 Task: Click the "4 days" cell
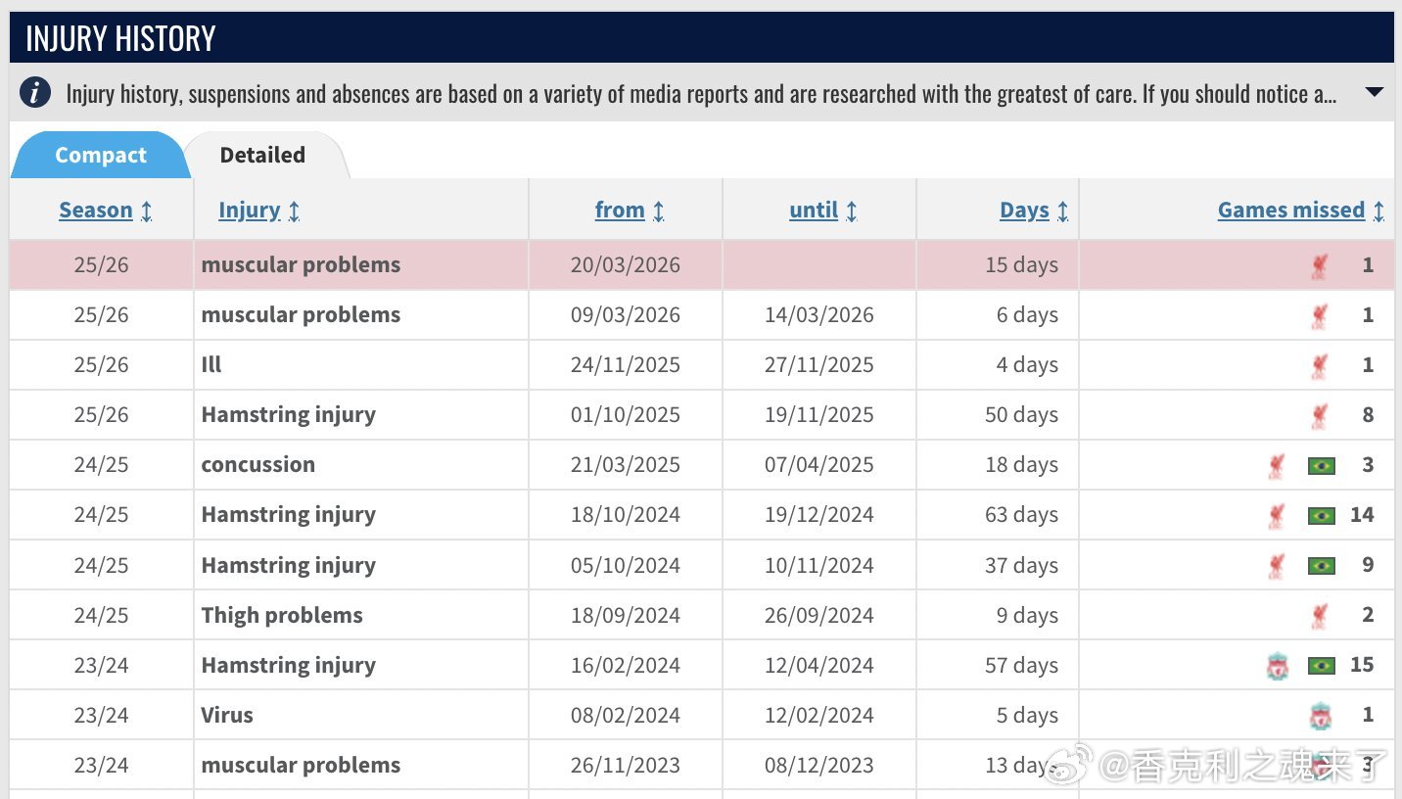(x=1027, y=365)
